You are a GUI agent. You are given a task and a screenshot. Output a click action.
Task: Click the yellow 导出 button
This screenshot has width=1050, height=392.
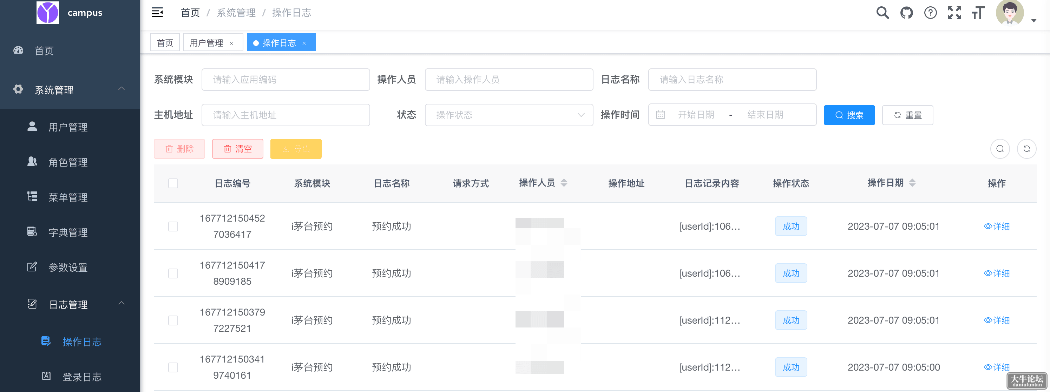pyautogui.click(x=296, y=149)
